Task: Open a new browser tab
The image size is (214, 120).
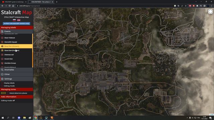Action: 57,2
